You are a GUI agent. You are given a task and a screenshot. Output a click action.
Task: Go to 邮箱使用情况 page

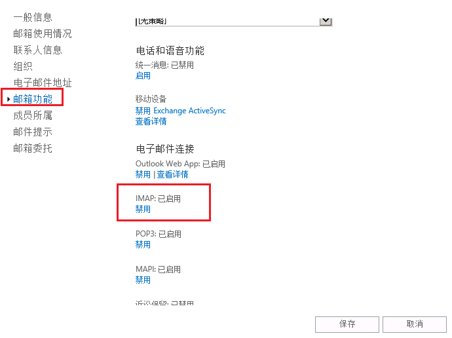(43, 33)
